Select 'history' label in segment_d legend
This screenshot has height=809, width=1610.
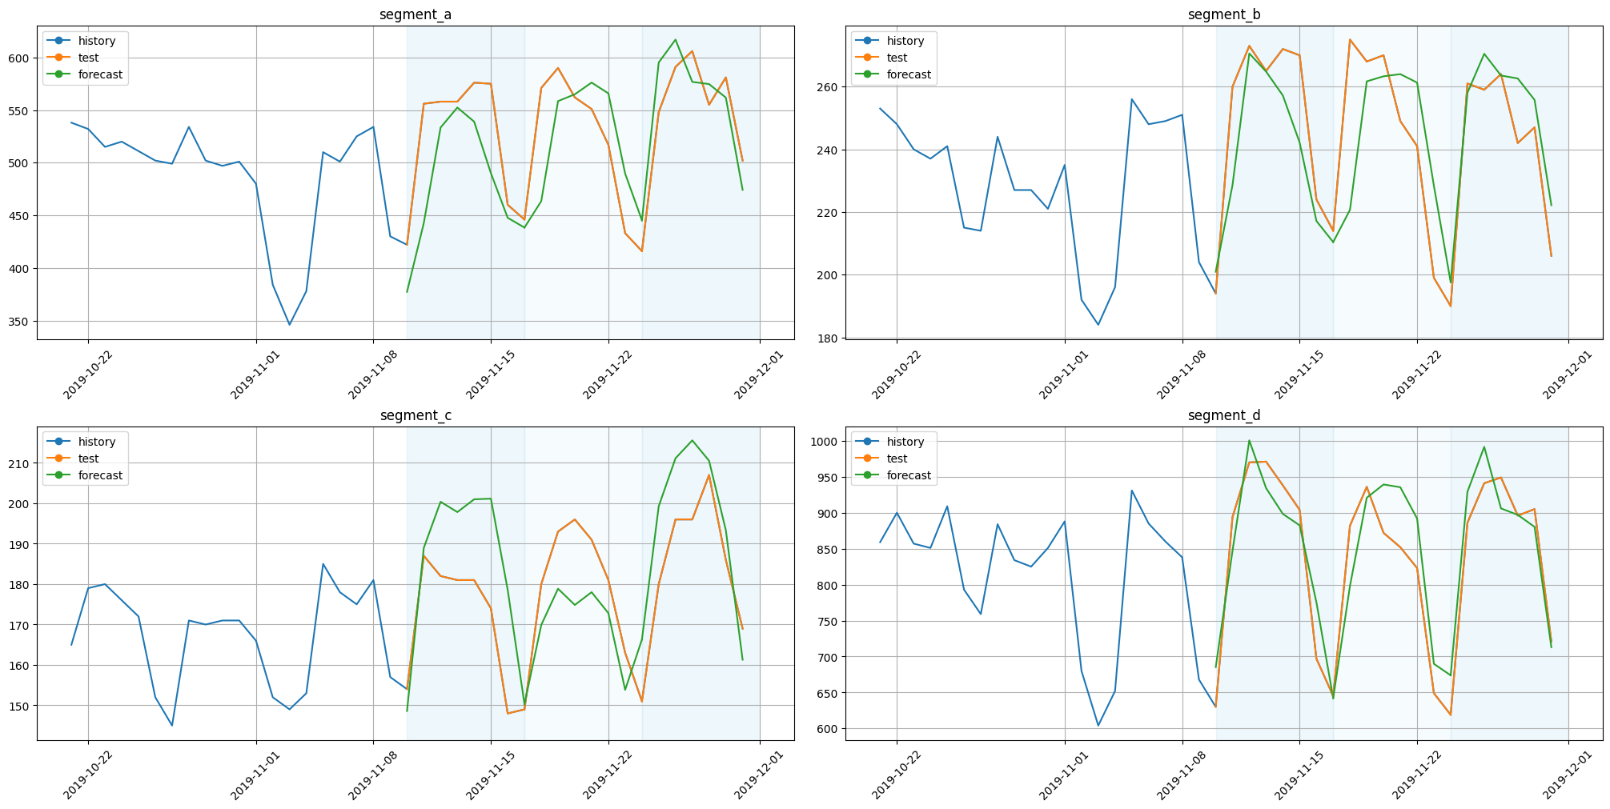point(905,442)
